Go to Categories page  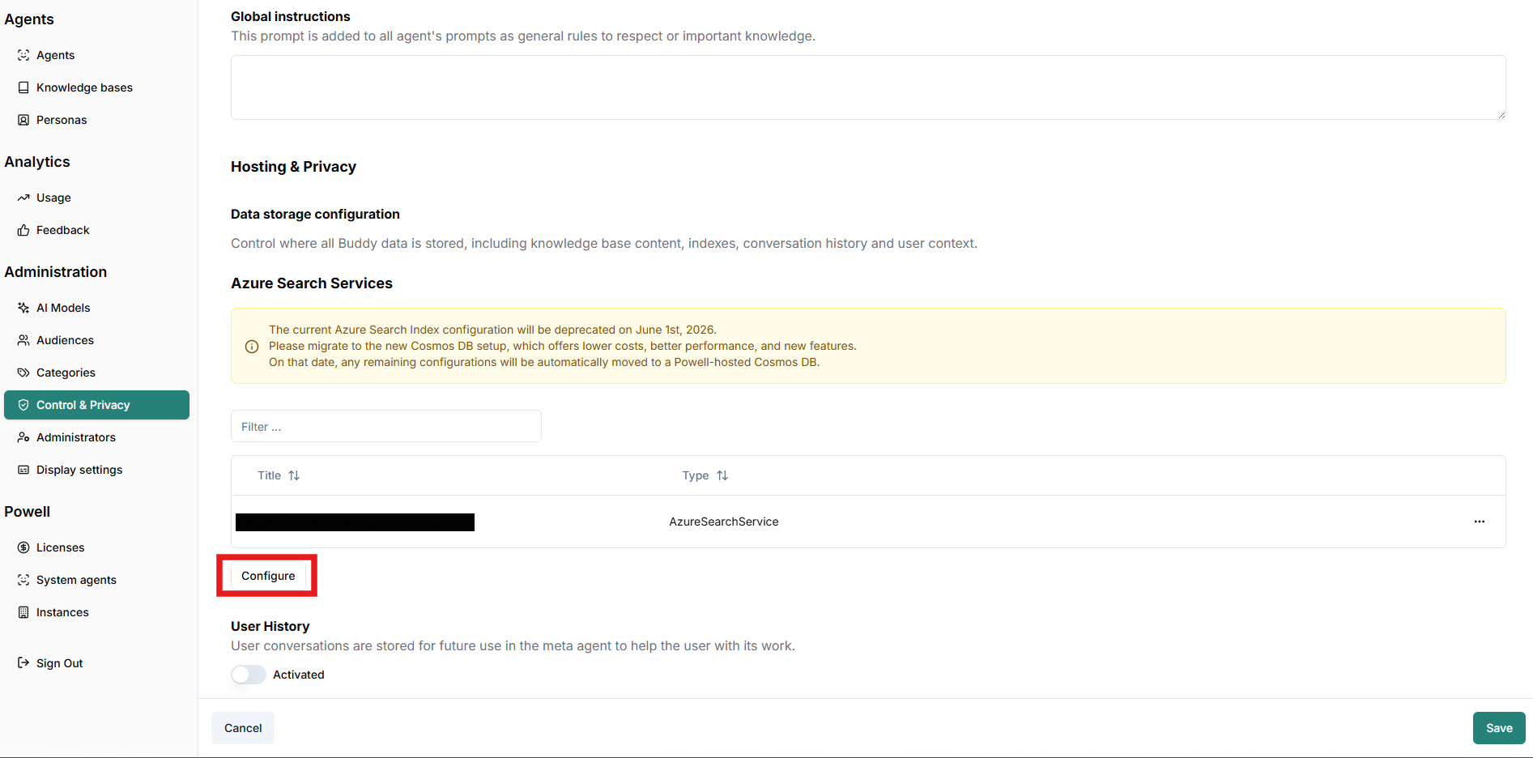[x=96, y=373]
